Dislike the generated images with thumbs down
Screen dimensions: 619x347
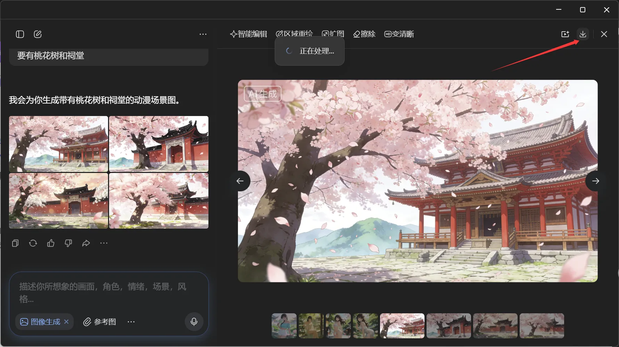68,243
